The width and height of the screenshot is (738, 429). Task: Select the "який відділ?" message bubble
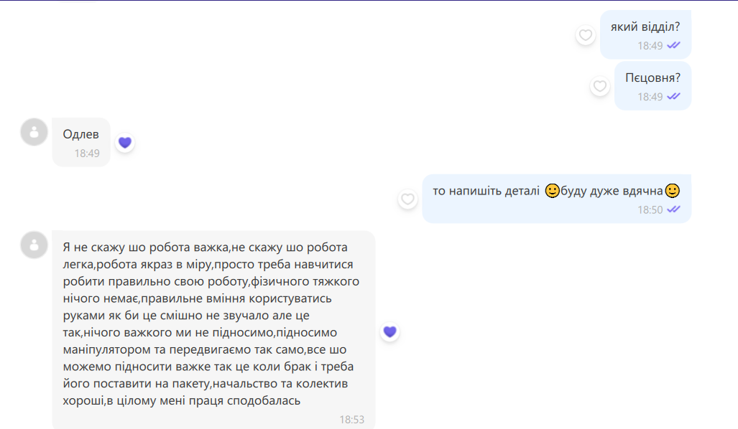645,28
